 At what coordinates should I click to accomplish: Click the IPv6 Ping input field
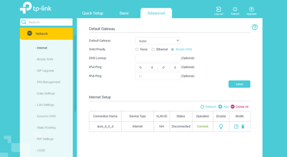tap(158, 76)
